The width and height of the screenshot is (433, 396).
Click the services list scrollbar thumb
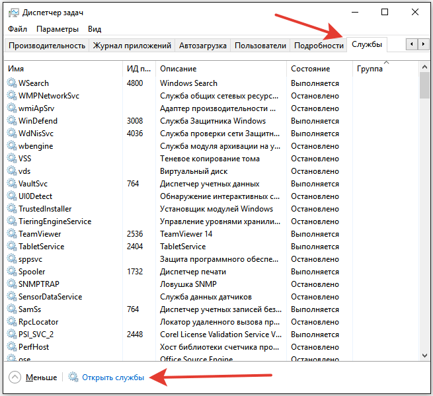[424, 85]
